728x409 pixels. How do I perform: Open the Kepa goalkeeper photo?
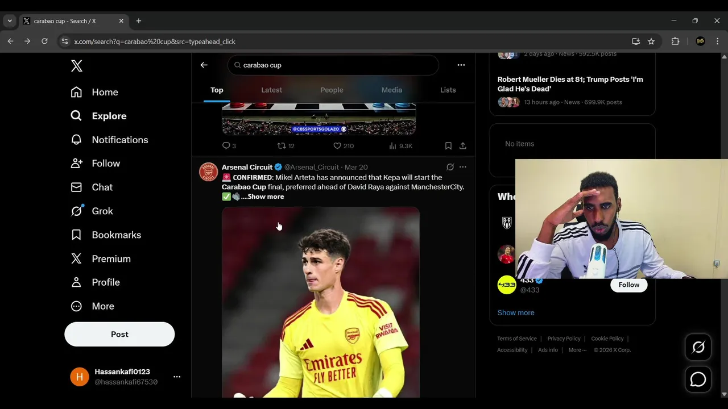coord(321,302)
